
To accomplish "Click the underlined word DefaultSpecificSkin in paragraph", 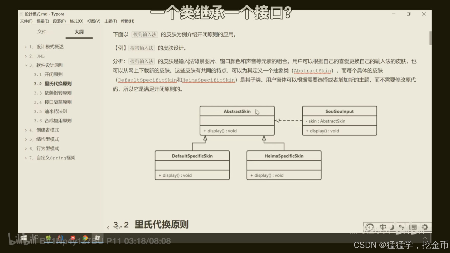I will pyautogui.click(x=148, y=80).
